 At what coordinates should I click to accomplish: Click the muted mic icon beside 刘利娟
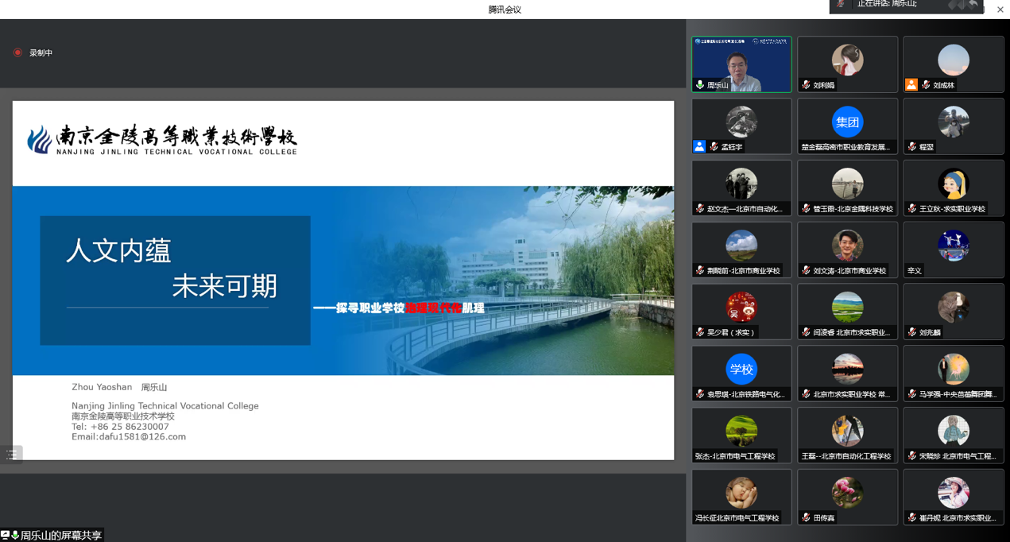(x=806, y=85)
